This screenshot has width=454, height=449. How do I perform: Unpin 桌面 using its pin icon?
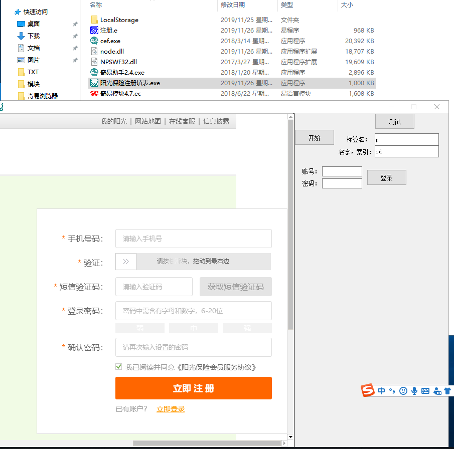(75, 24)
